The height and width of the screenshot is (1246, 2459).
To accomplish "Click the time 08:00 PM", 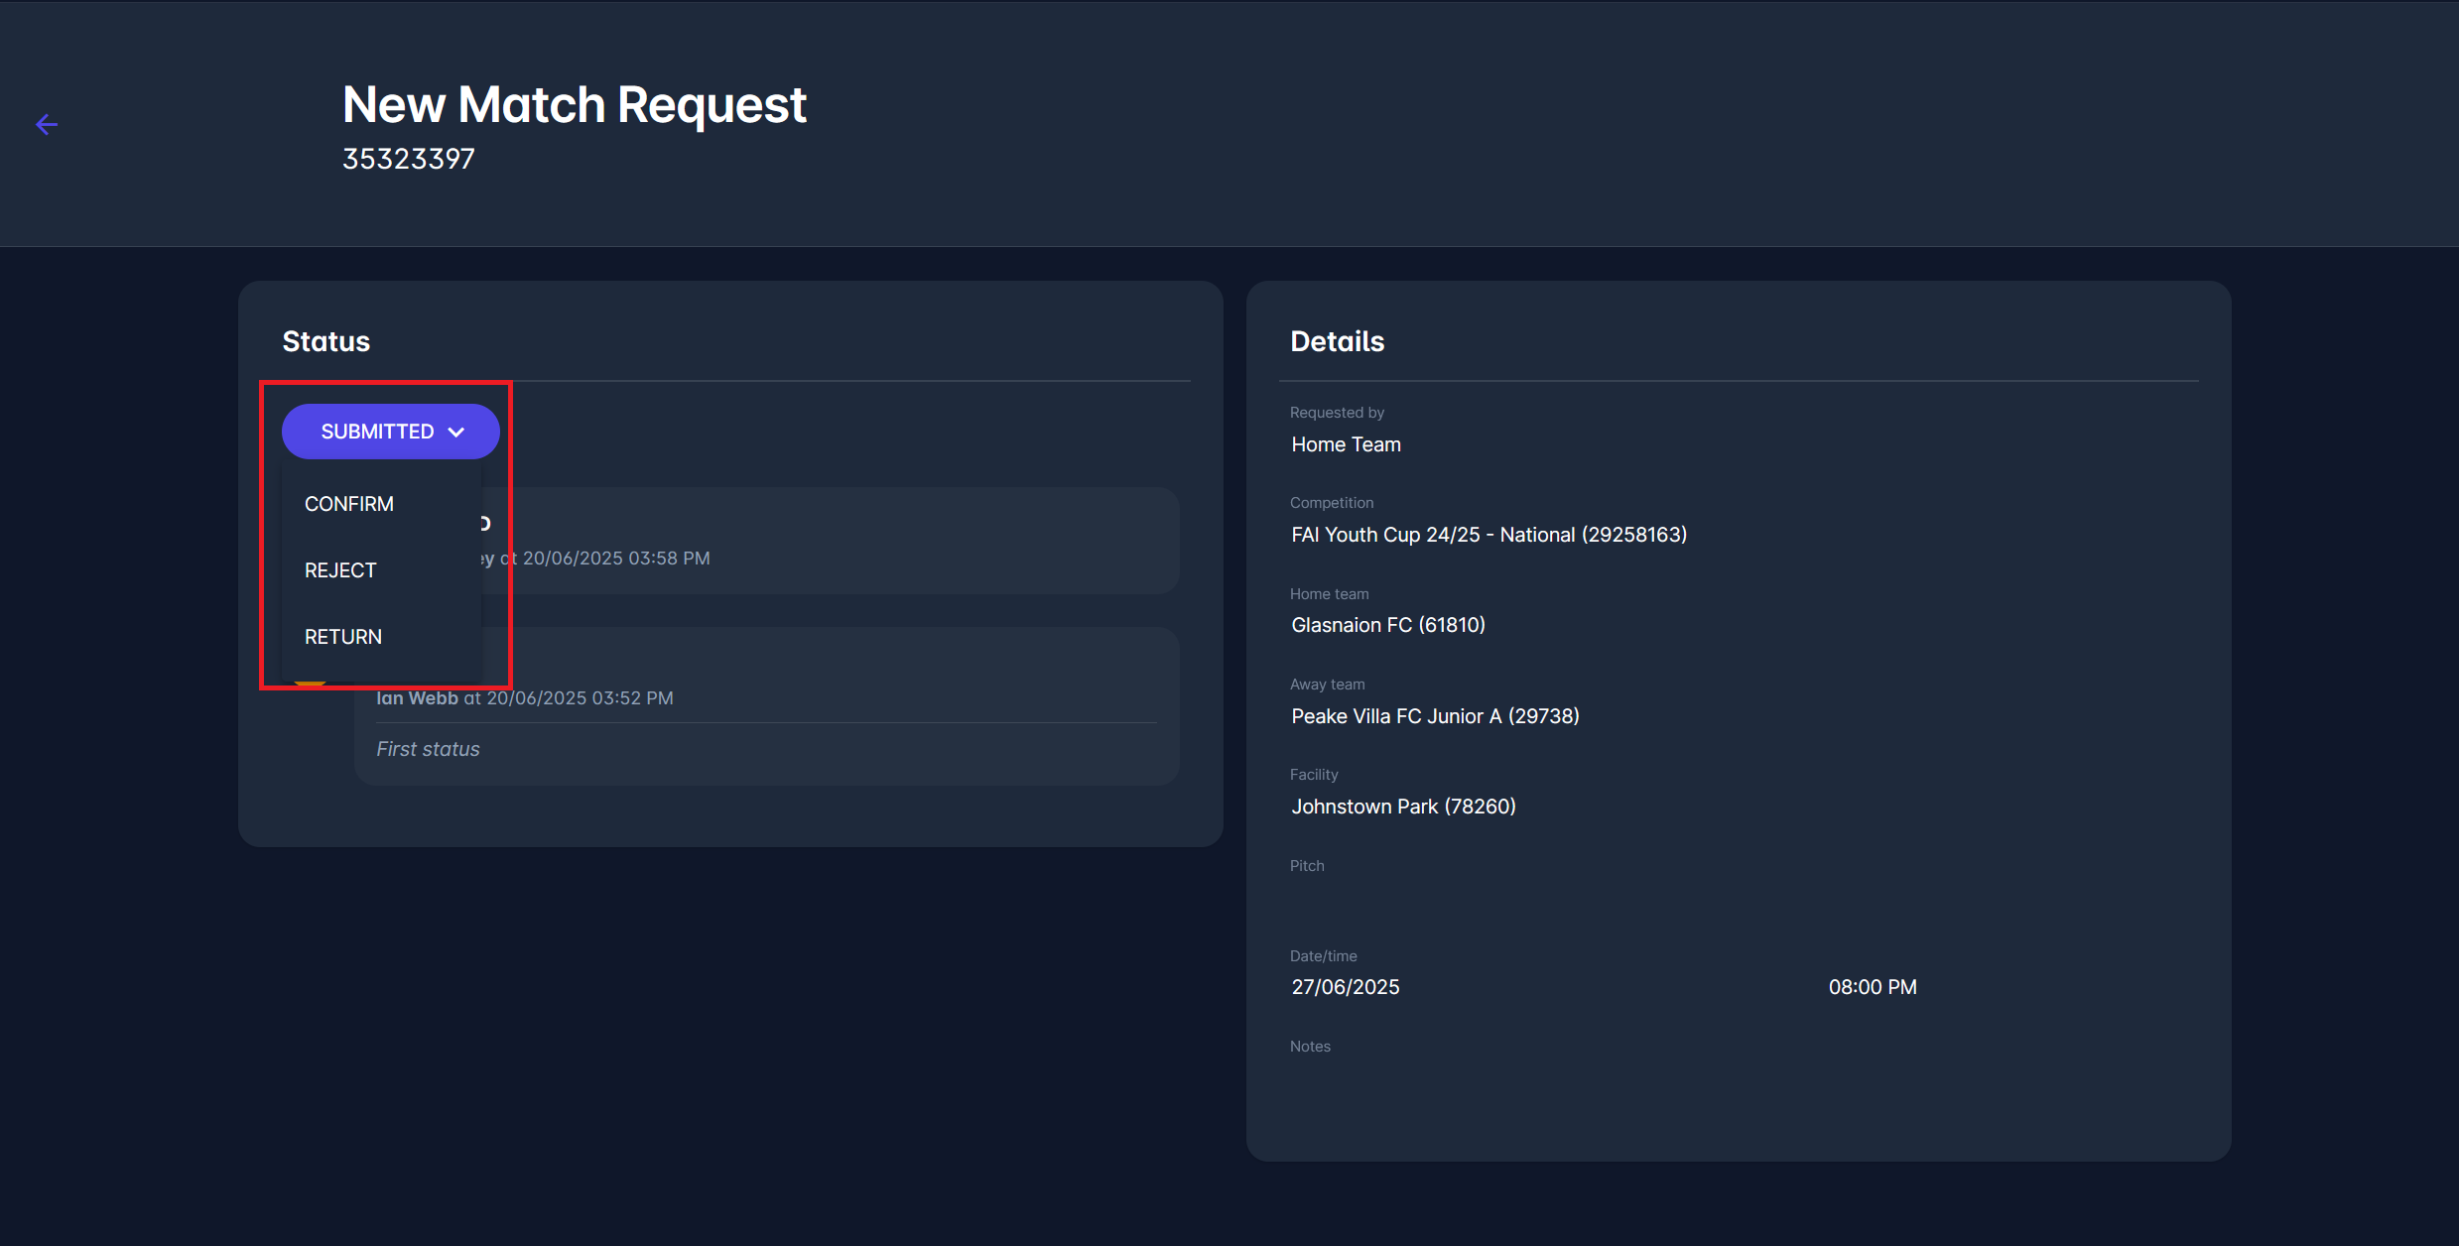I will coord(1873,987).
